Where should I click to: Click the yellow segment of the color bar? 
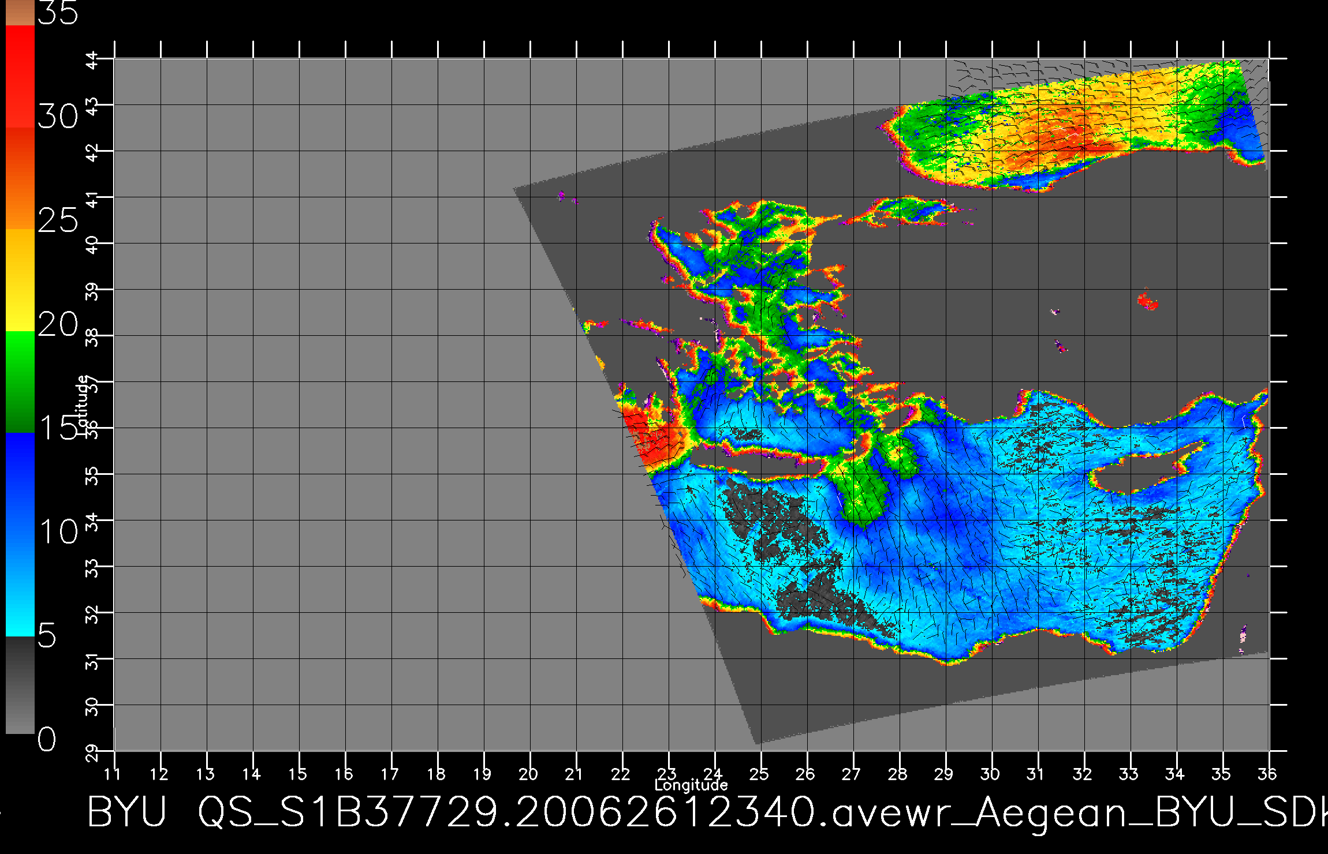(x=20, y=280)
